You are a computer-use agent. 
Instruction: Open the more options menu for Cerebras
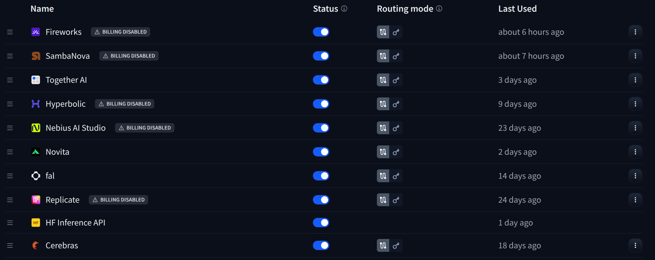point(635,245)
